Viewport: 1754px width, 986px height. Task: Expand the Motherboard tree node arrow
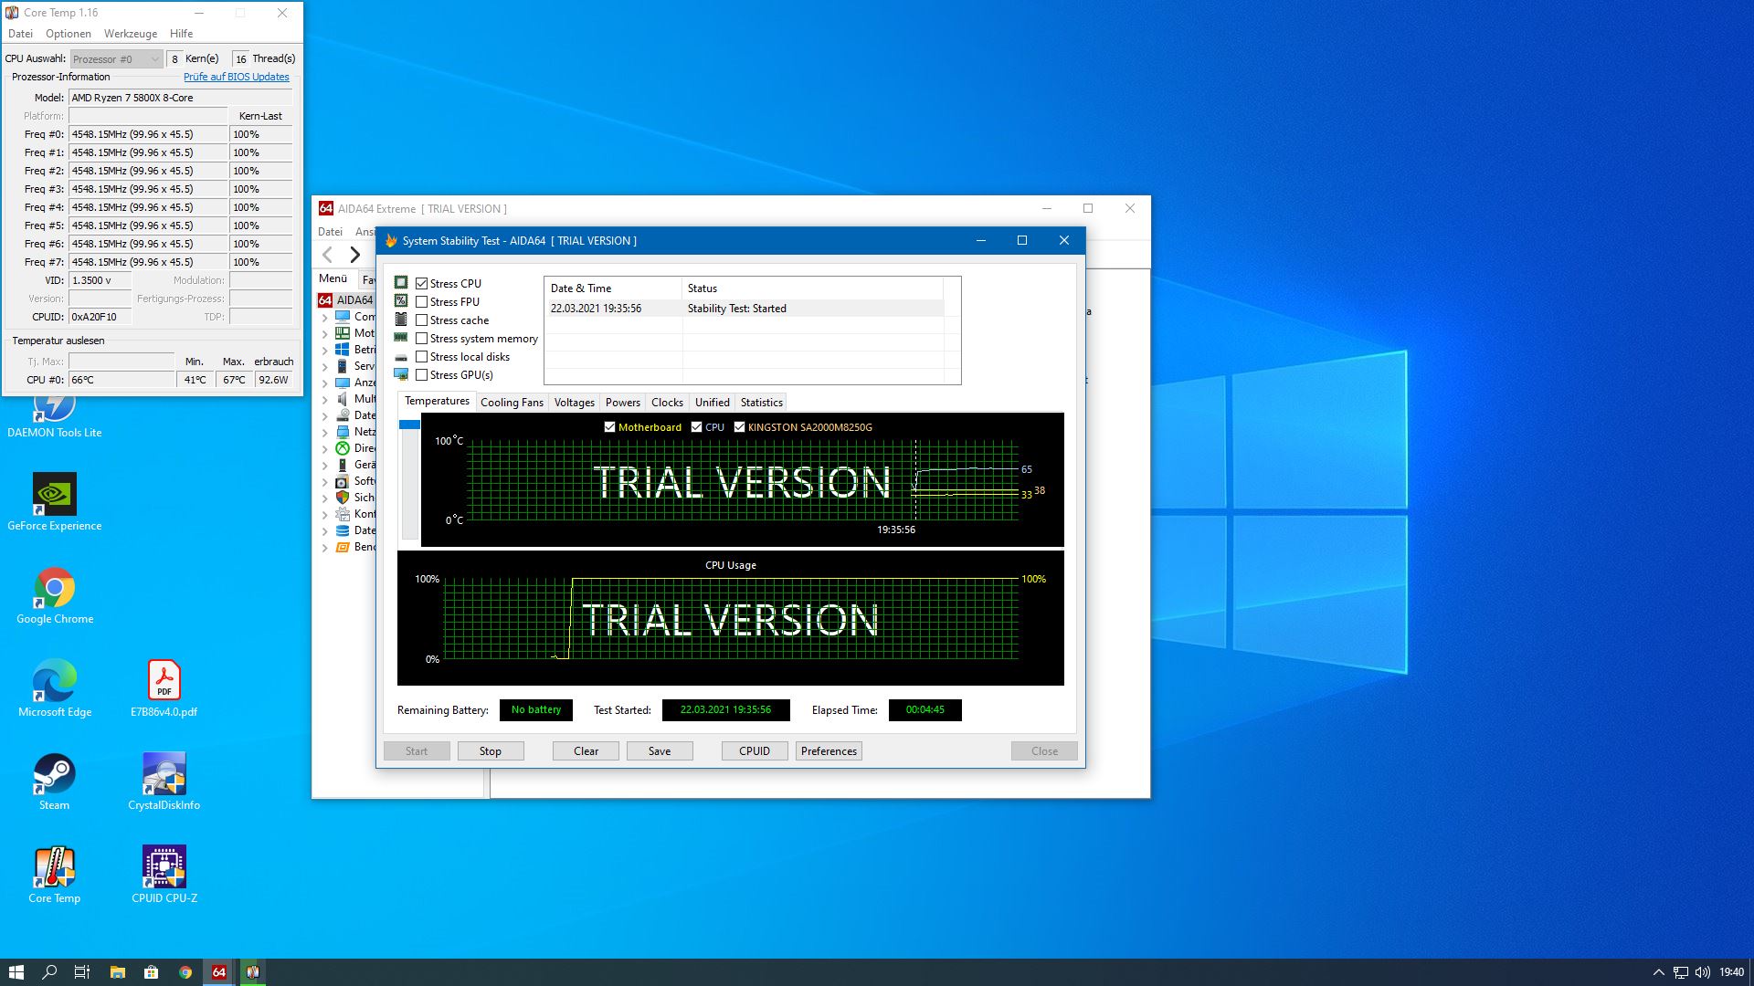(x=324, y=334)
